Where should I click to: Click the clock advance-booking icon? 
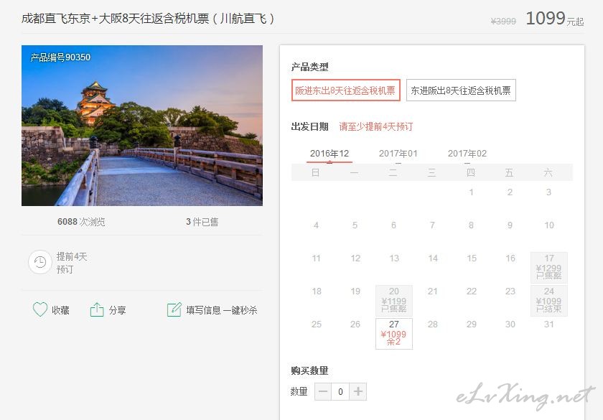click(39, 262)
